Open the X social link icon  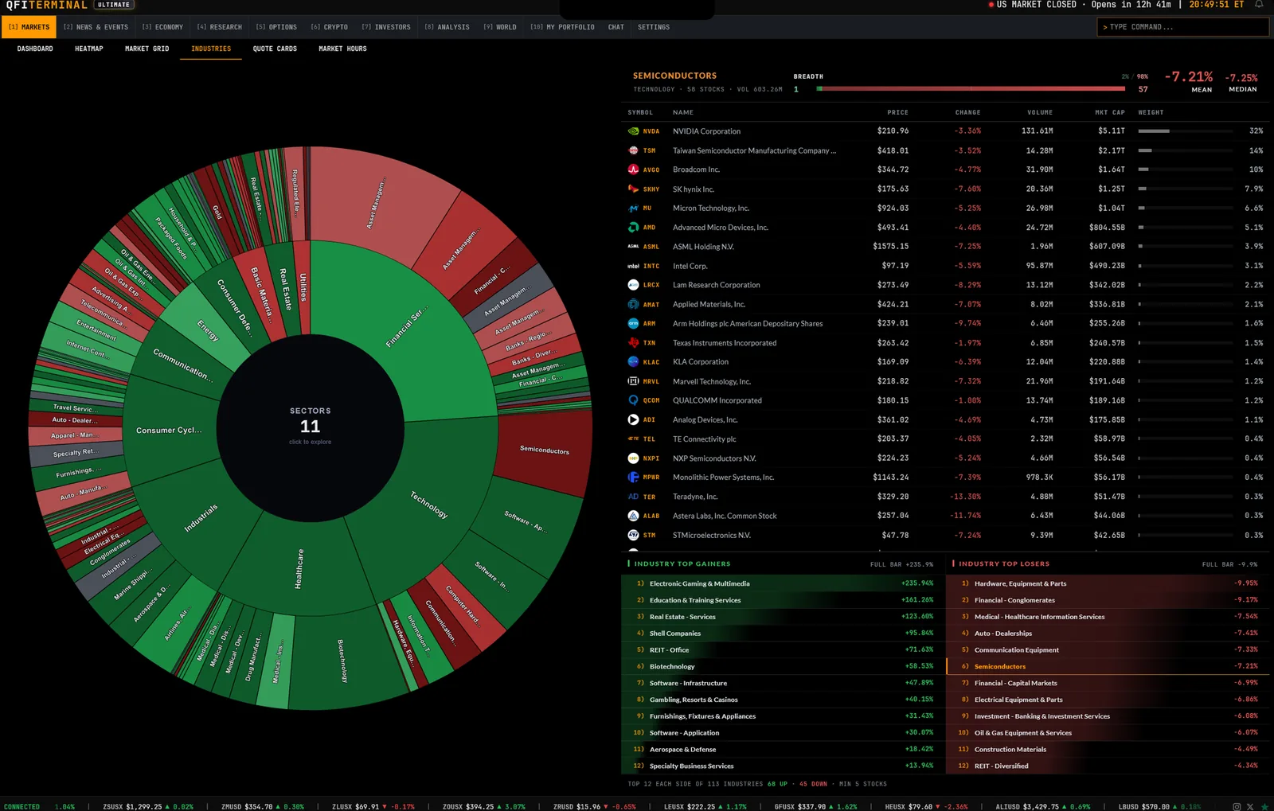tap(1250, 806)
